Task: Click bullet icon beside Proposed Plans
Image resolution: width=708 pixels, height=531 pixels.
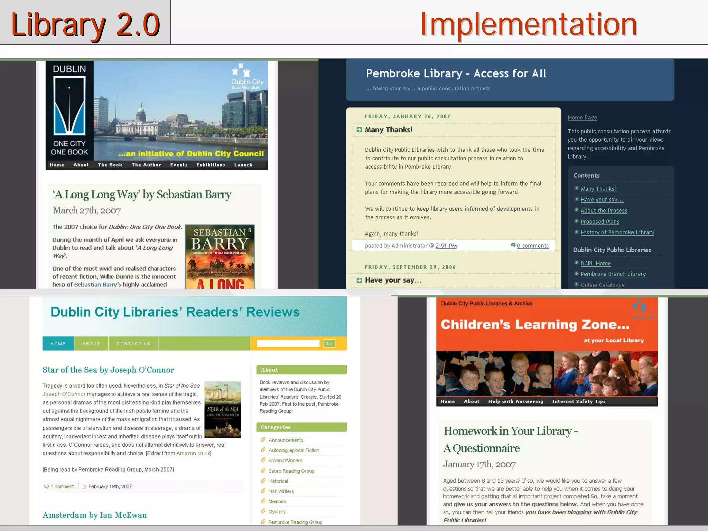Action: coord(576,221)
